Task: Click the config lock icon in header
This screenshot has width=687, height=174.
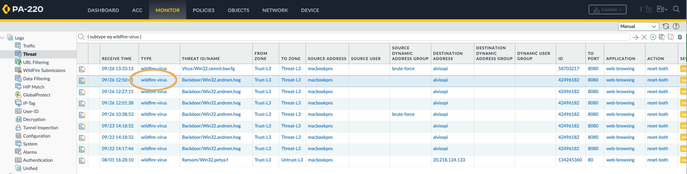Action: [649, 9]
